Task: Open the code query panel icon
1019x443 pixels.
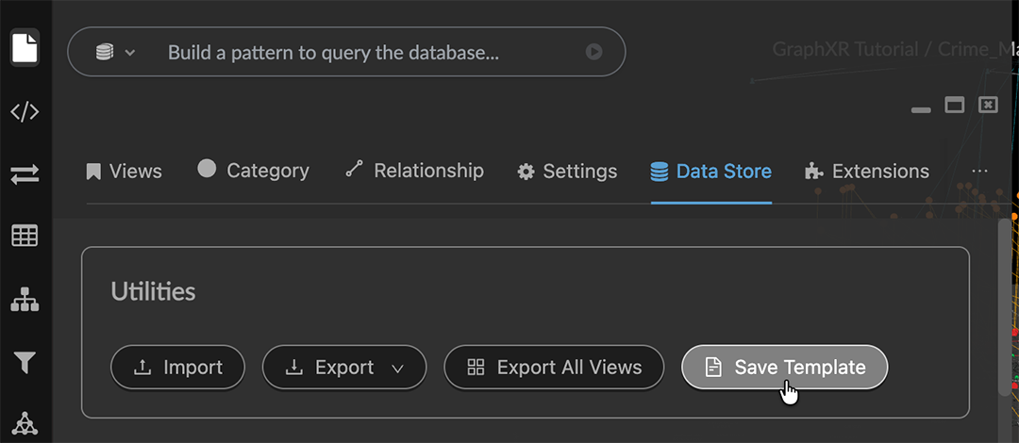Action: point(25,112)
